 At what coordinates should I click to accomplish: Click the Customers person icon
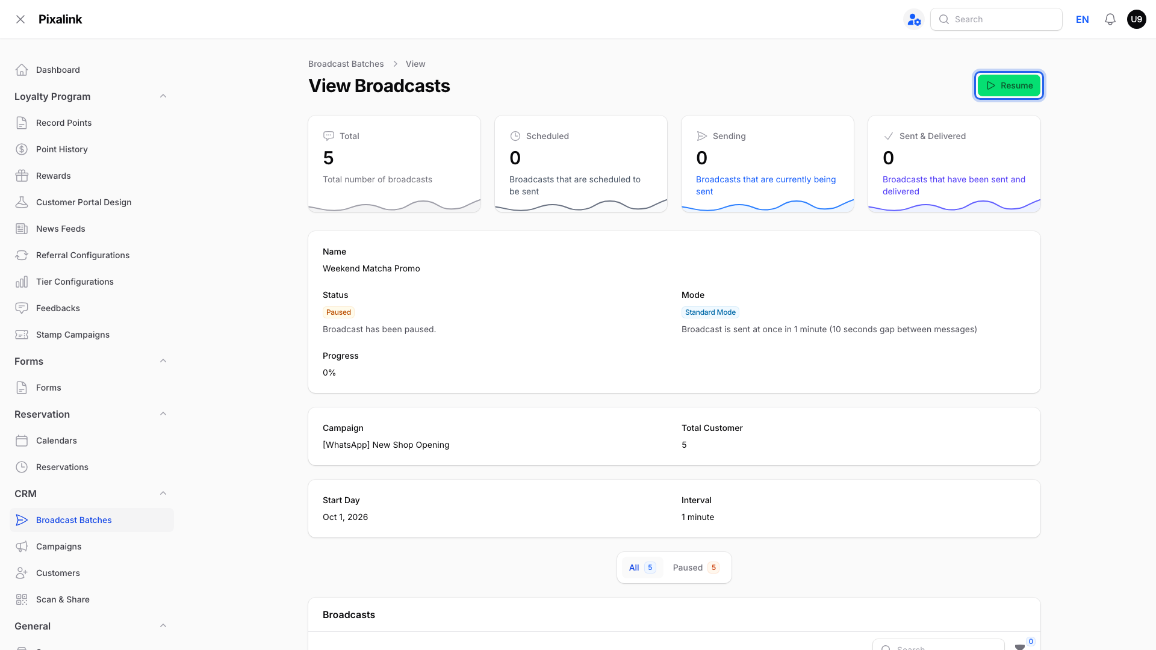pyautogui.click(x=22, y=573)
